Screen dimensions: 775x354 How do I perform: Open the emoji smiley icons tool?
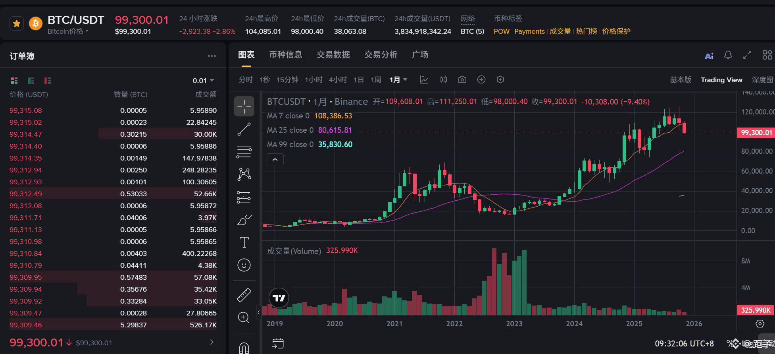tap(244, 265)
